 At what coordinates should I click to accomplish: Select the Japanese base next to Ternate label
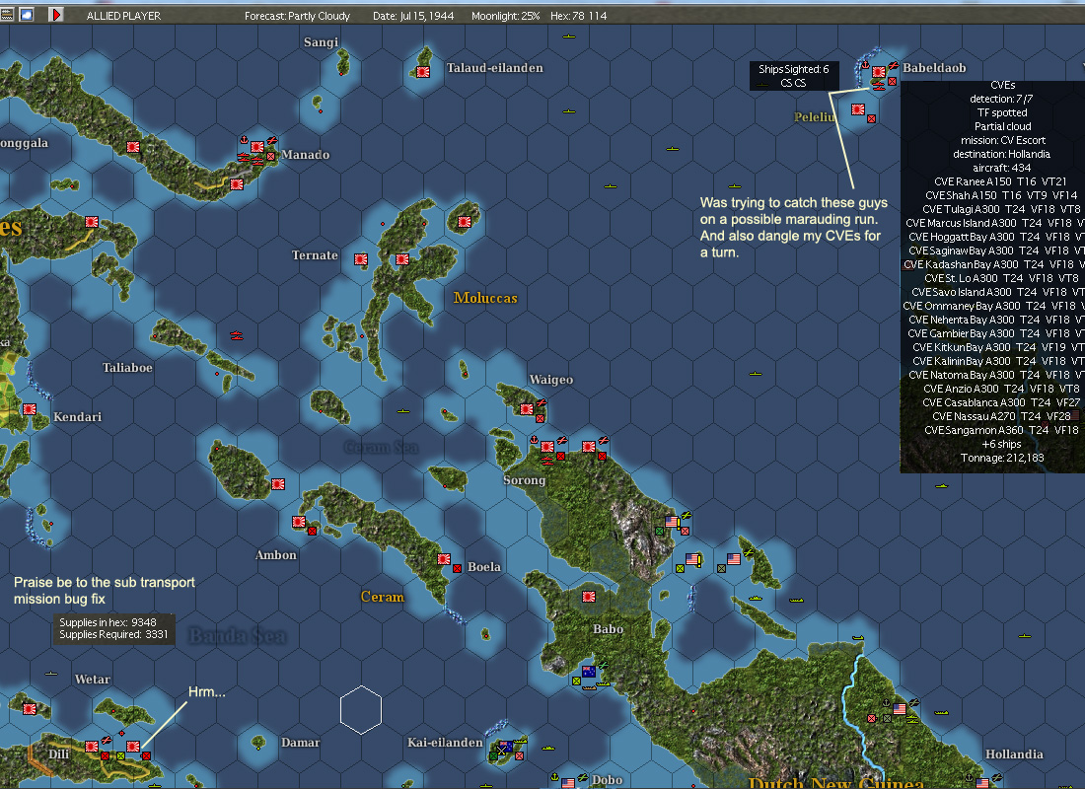[360, 258]
